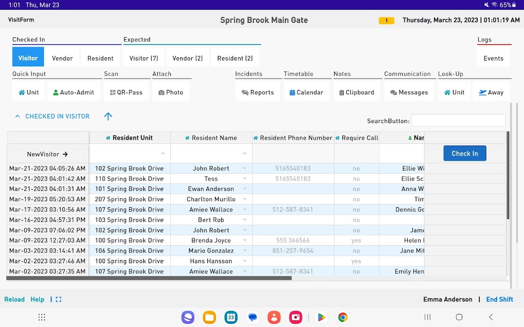Switch to the Expected Visitor (7) tab
This screenshot has width=524, height=327.
(x=144, y=58)
